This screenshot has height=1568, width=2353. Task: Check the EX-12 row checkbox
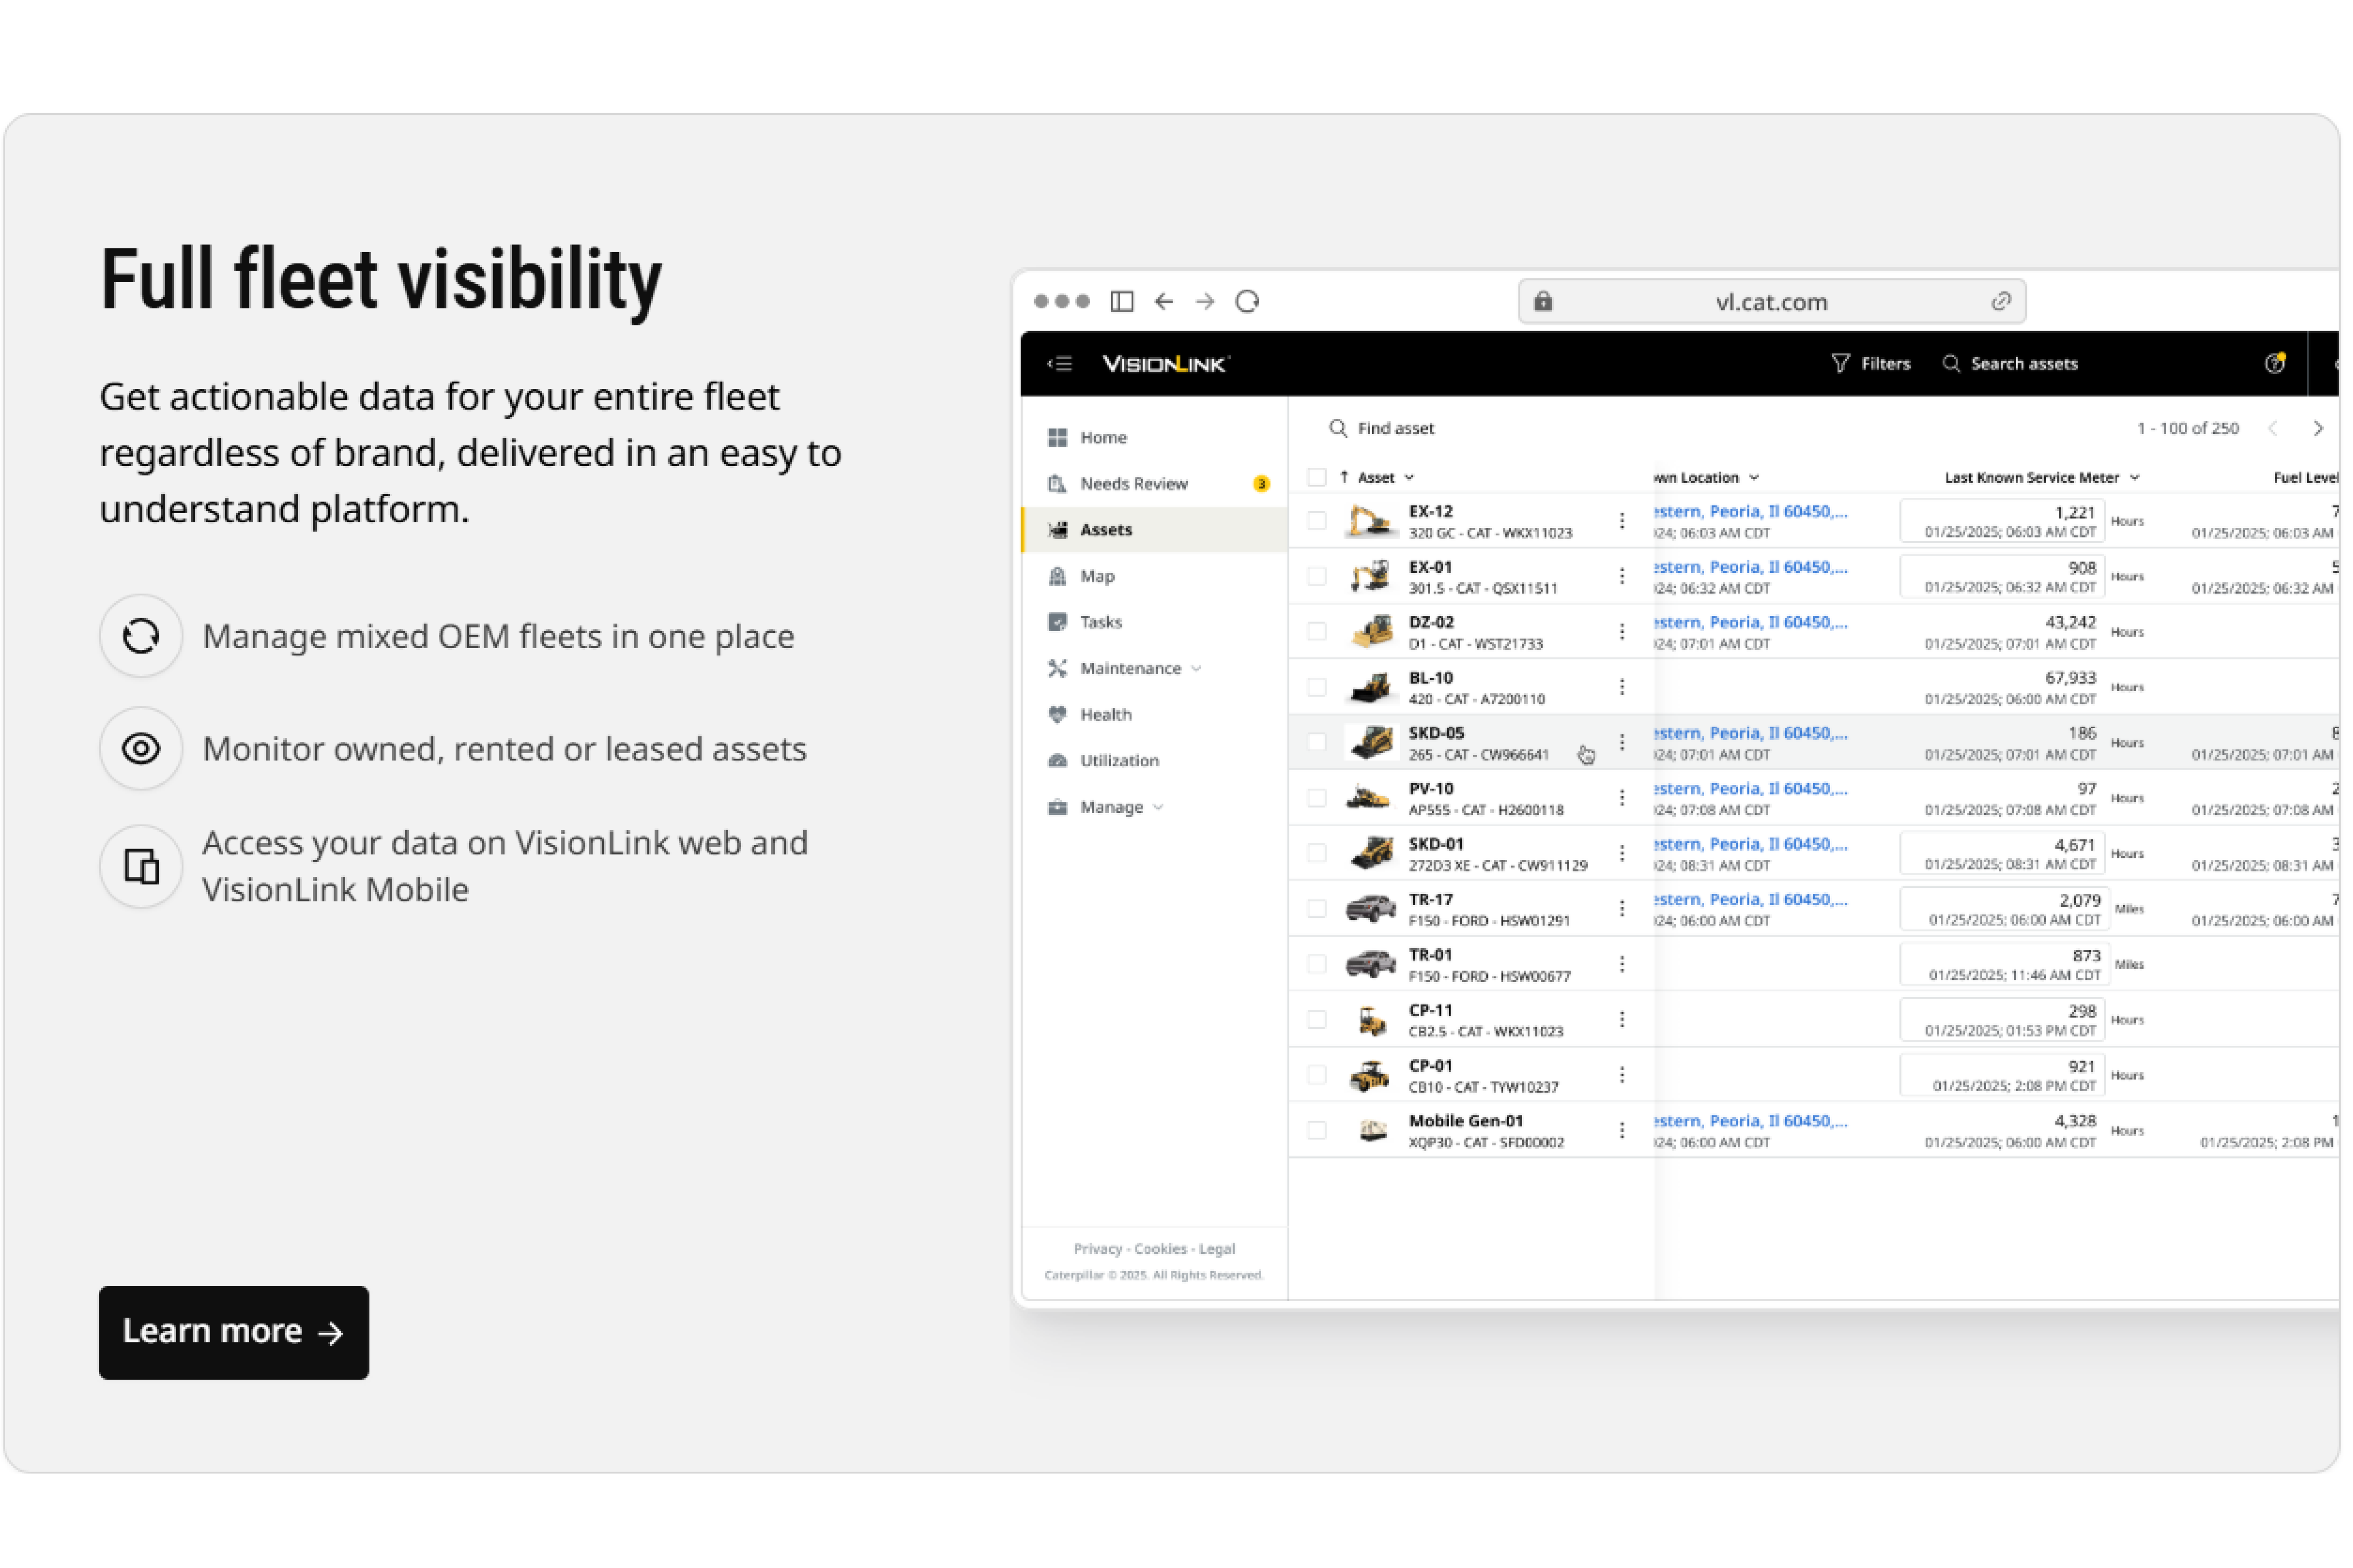pos(1316,520)
